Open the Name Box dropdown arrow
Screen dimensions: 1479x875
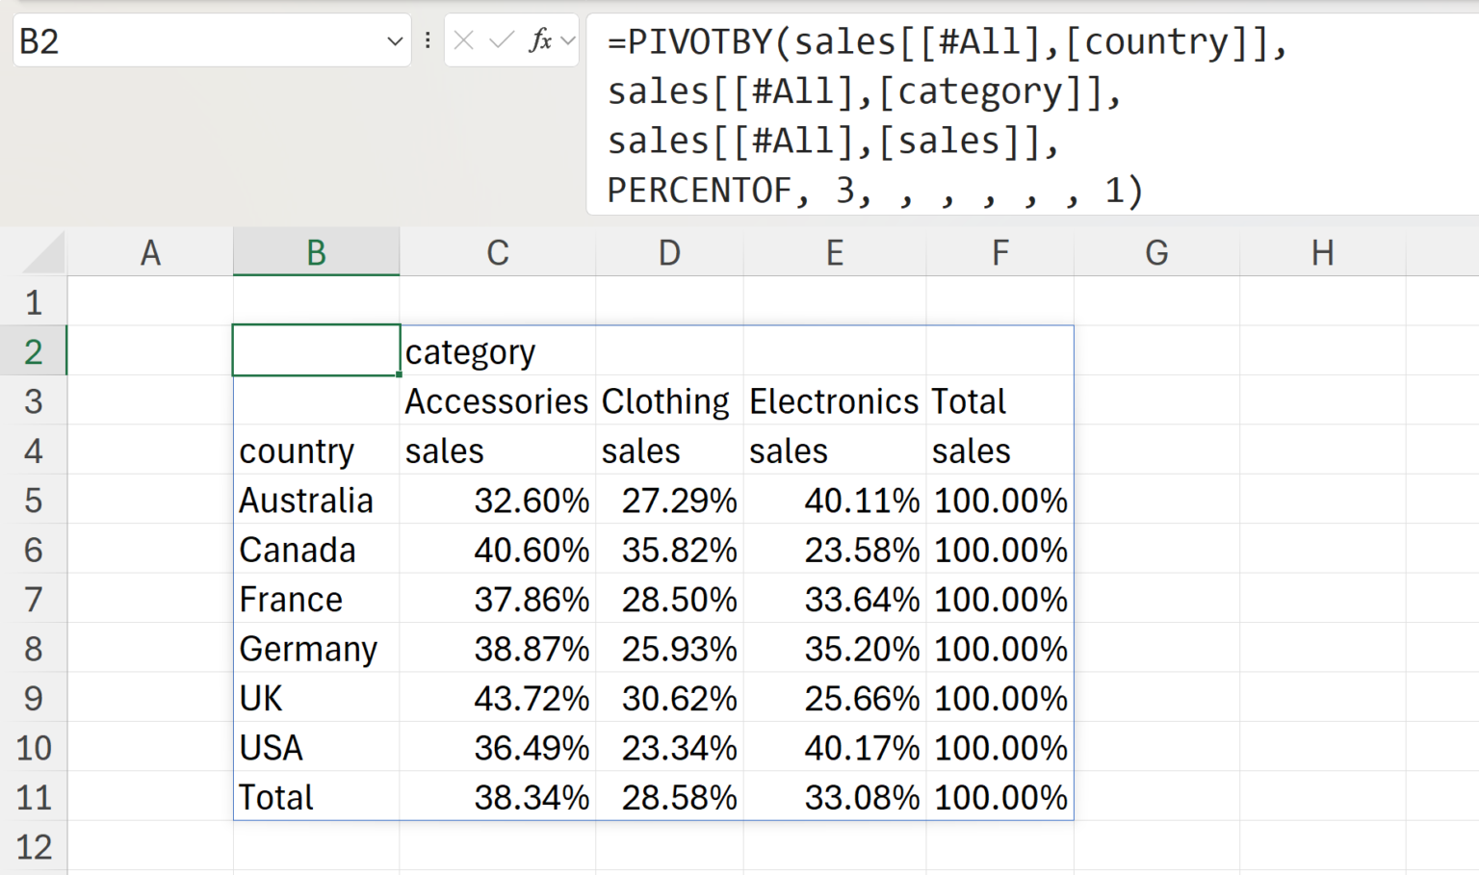(x=394, y=41)
